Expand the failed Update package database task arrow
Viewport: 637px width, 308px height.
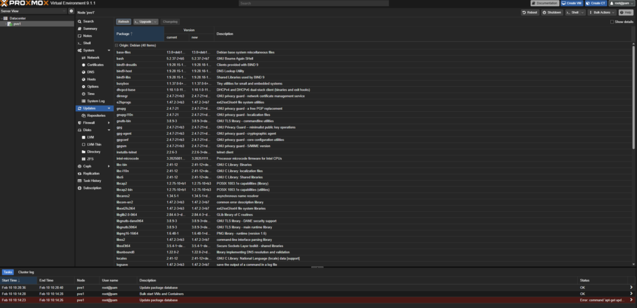631,300
